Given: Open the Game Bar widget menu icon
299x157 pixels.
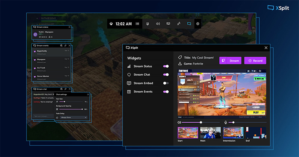Looking at the screenshot, I should (138, 24).
